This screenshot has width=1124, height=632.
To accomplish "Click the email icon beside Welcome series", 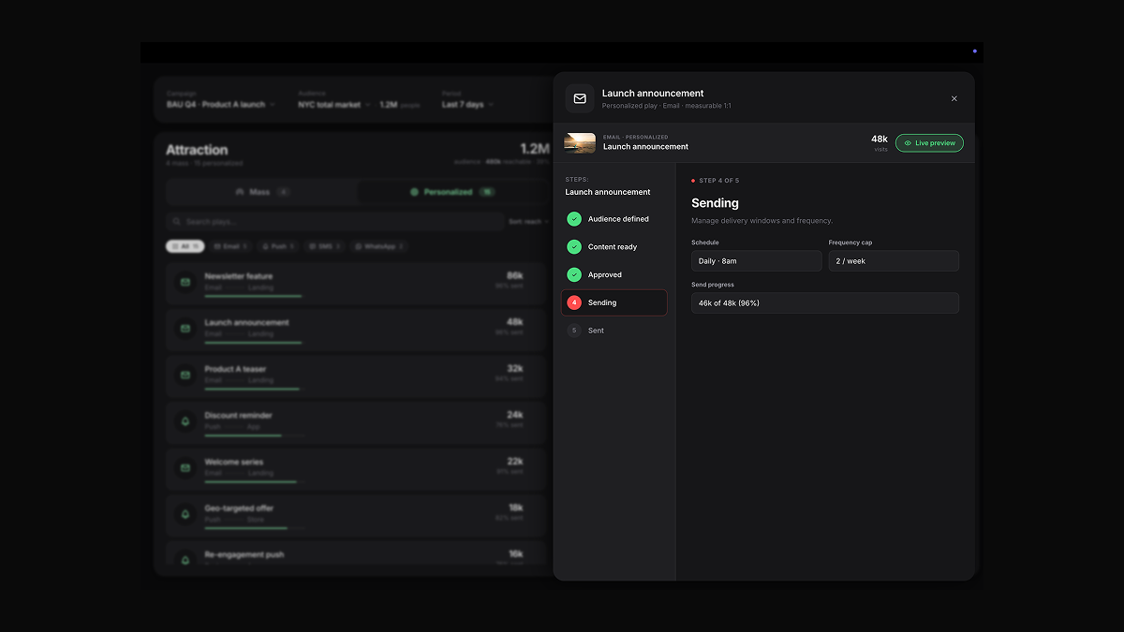I will 185,467.
